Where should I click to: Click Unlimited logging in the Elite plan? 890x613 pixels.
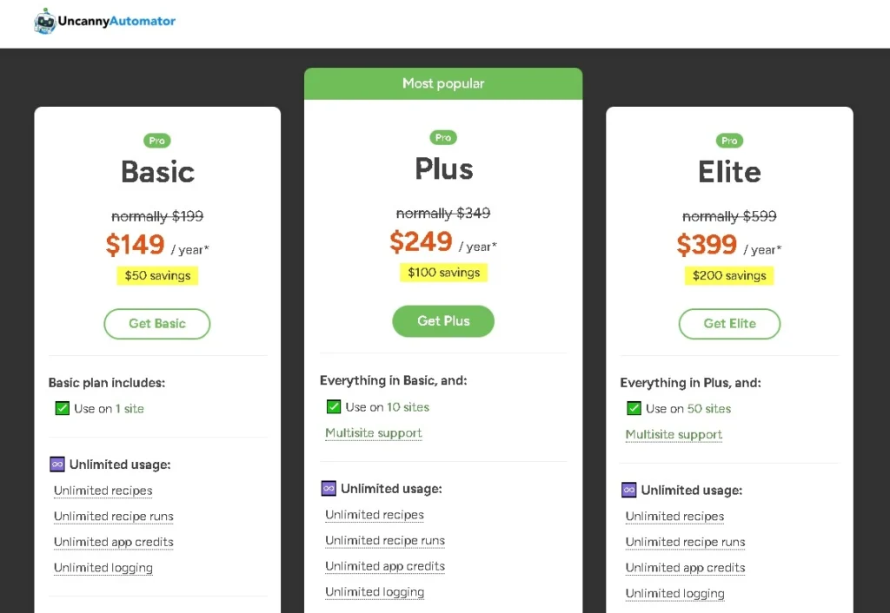pos(674,594)
